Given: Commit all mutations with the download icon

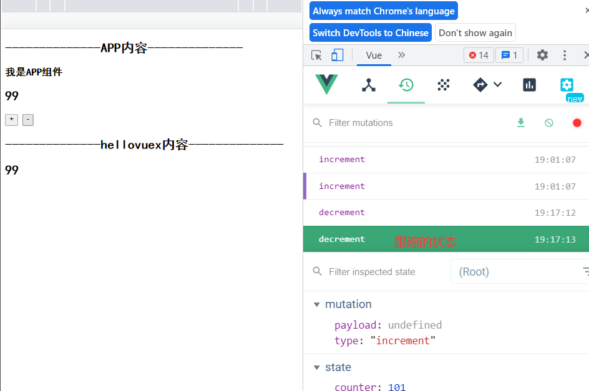Looking at the screenshot, I should point(521,123).
